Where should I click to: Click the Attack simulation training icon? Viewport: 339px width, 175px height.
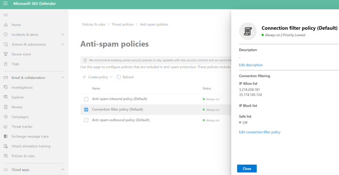(x=6, y=146)
